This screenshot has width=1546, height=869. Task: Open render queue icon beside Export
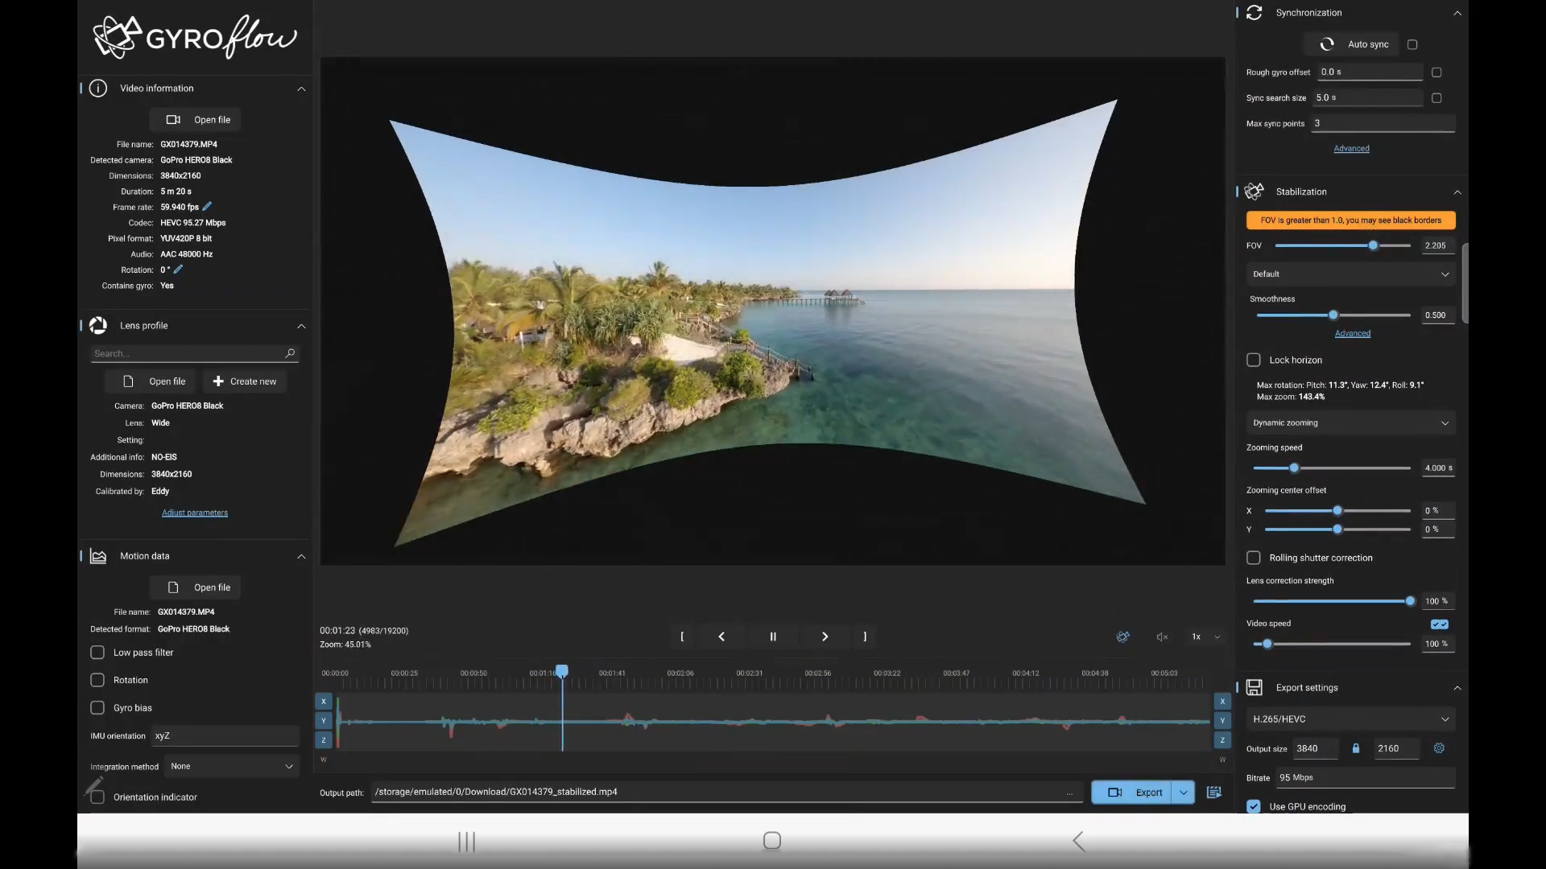(x=1214, y=793)
